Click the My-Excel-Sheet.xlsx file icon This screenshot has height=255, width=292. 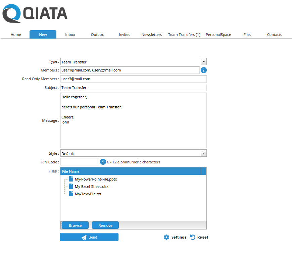[71, 187]
